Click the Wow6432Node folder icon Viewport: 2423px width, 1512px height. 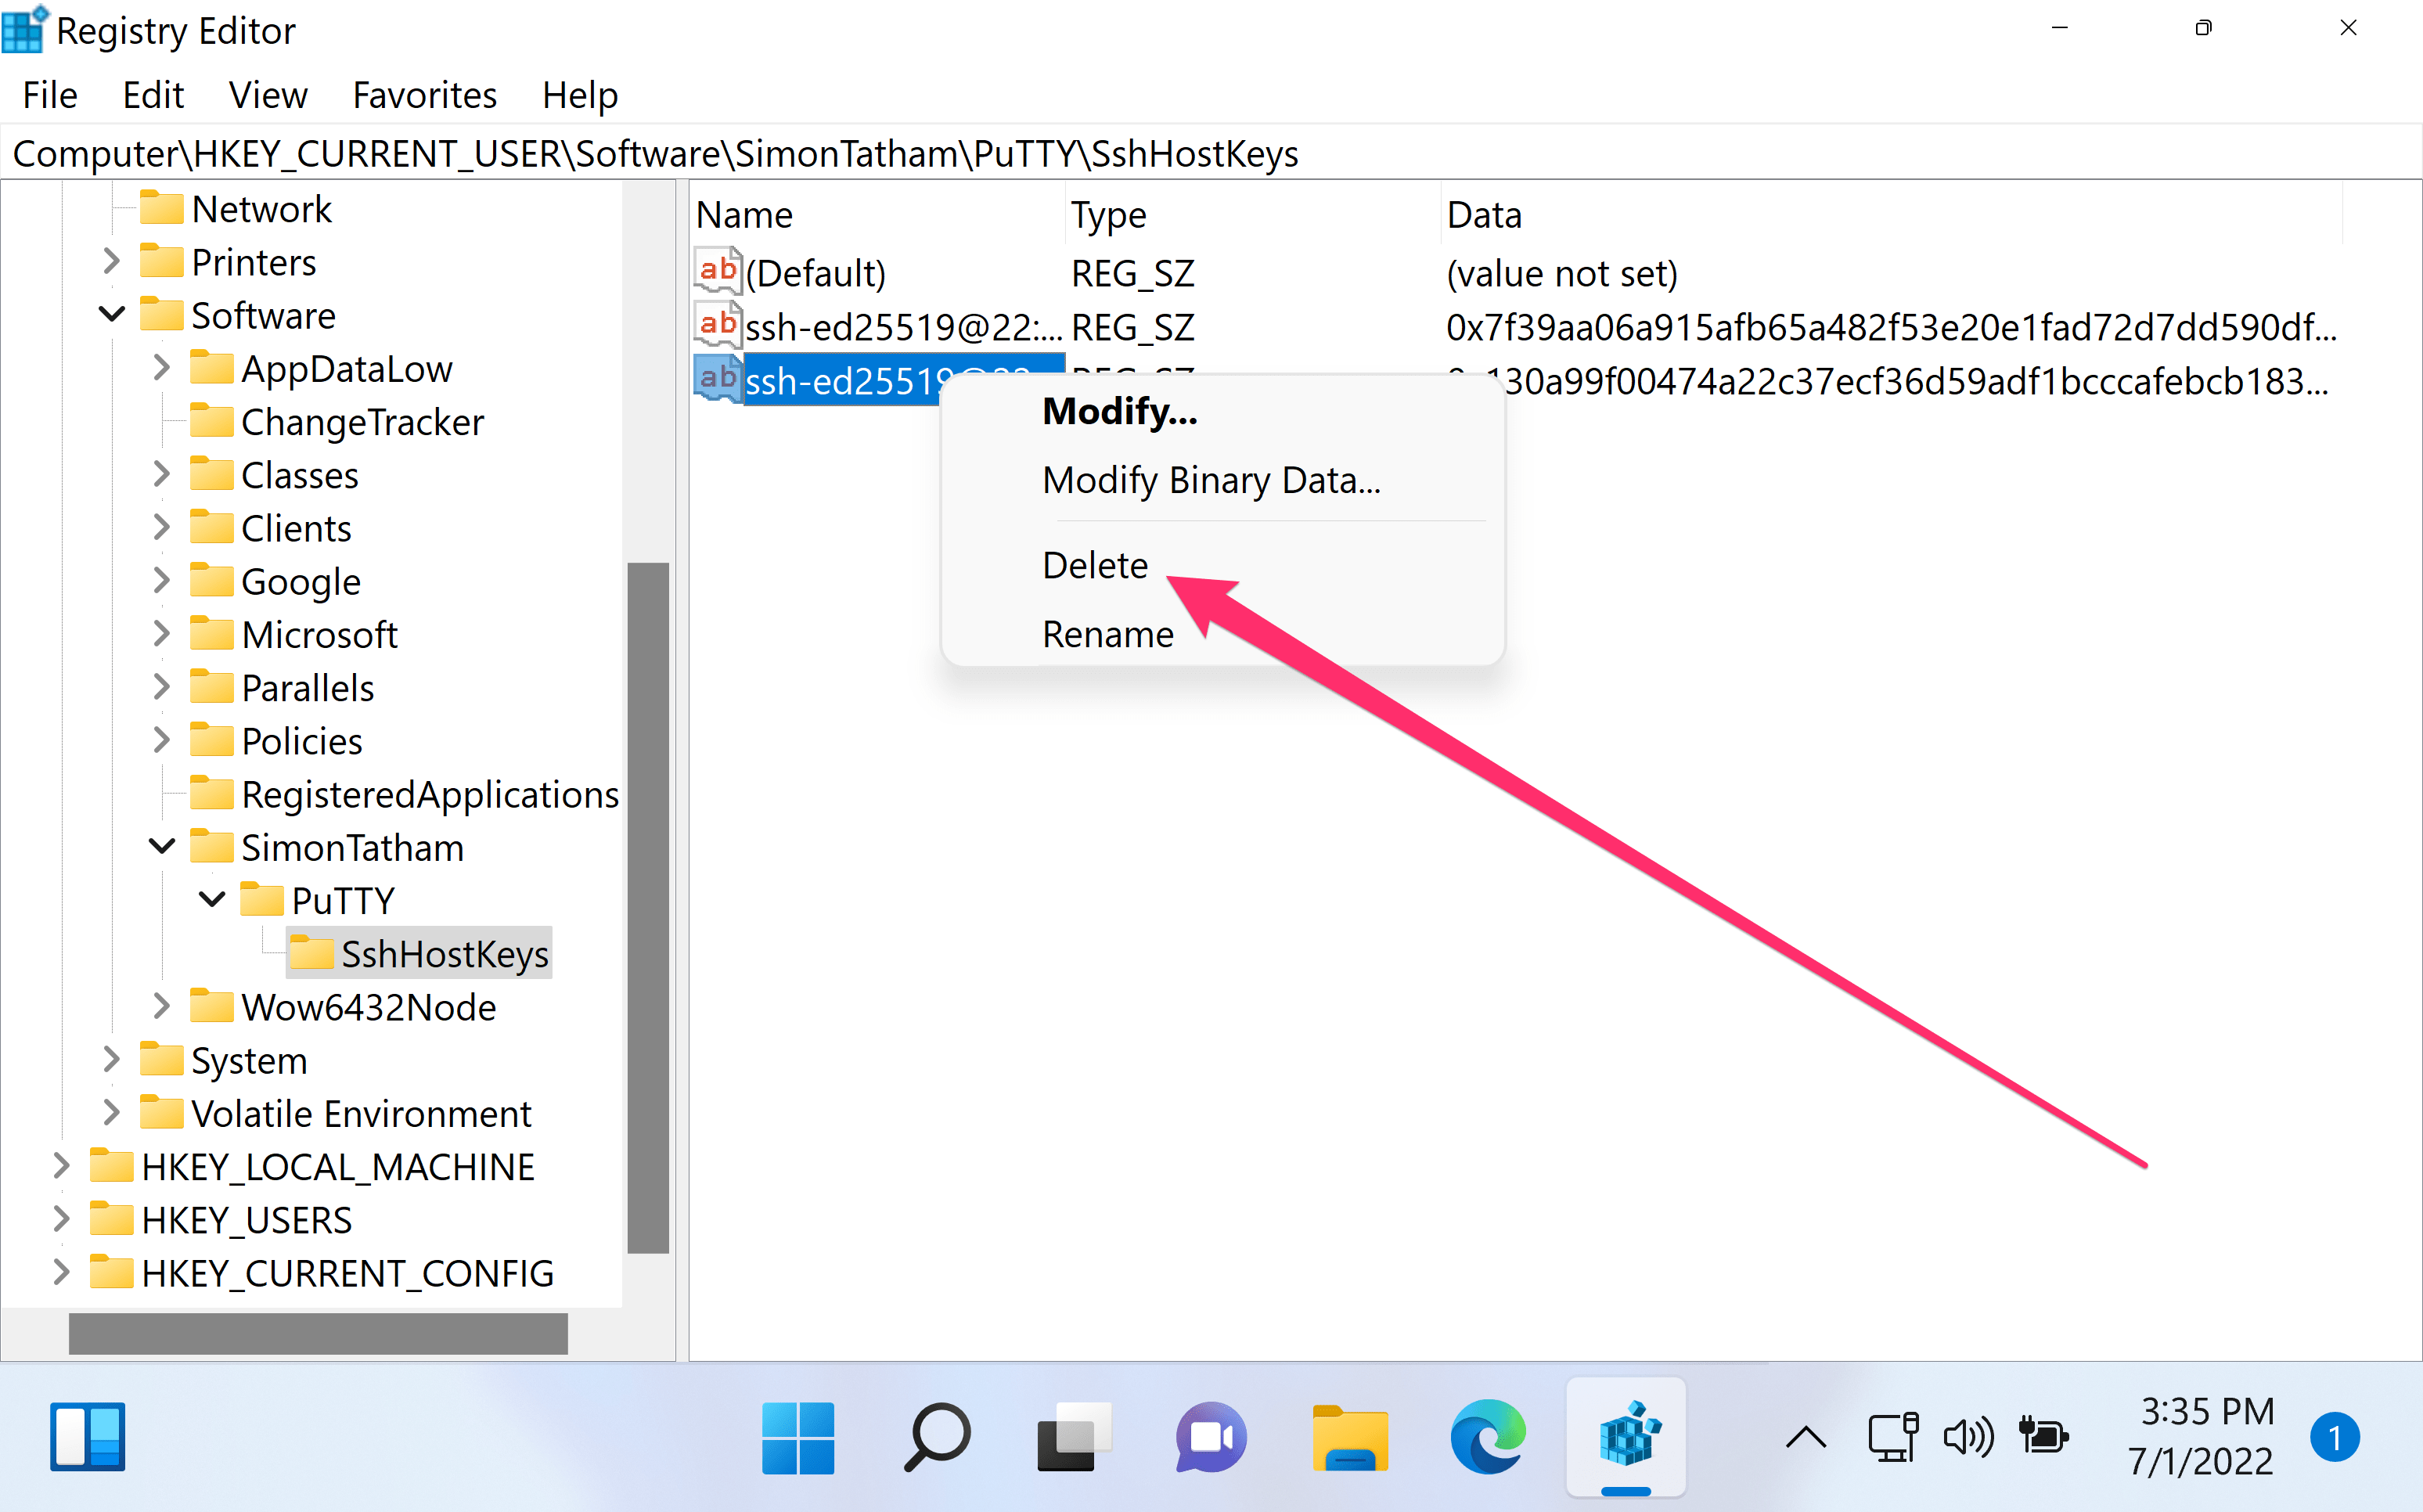coord(213,1006)
